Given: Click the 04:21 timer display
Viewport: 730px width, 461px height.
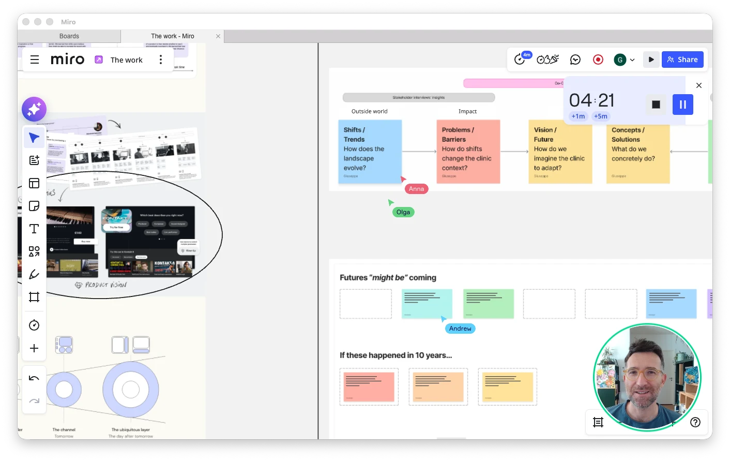Looking at the screenshot, I should 592,100.
